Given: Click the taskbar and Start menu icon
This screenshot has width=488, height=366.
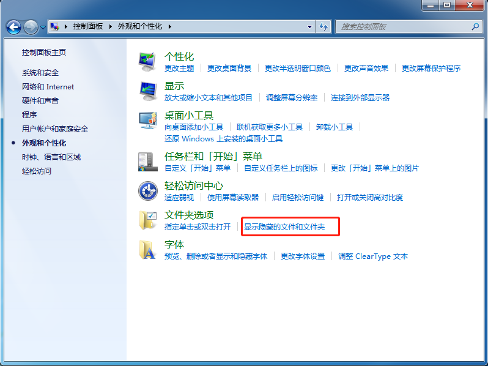Looking at the screenshot, I should point(147,162).
